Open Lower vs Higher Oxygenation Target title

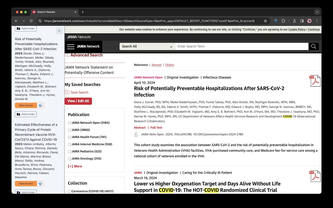click(x=207, y=187)
